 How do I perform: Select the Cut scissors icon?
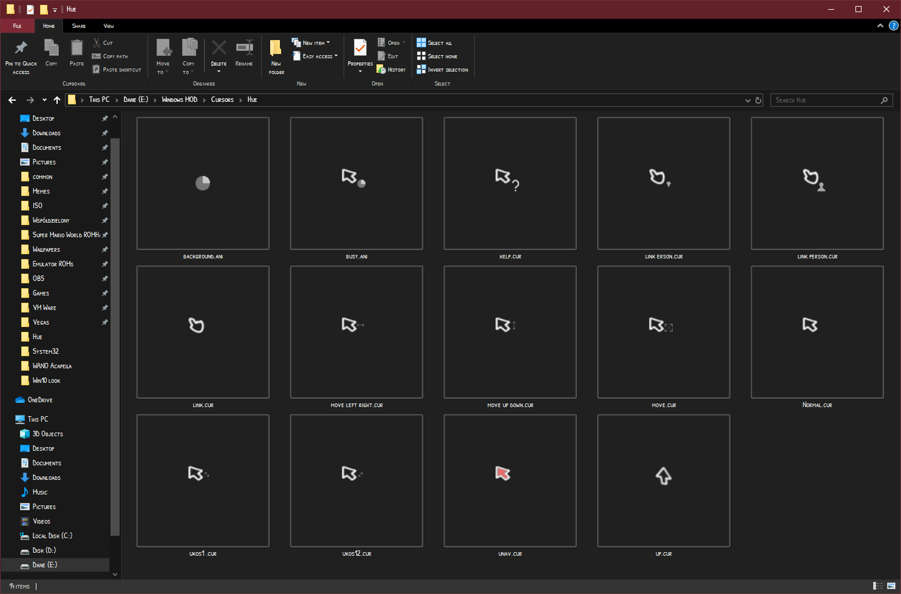96,42
